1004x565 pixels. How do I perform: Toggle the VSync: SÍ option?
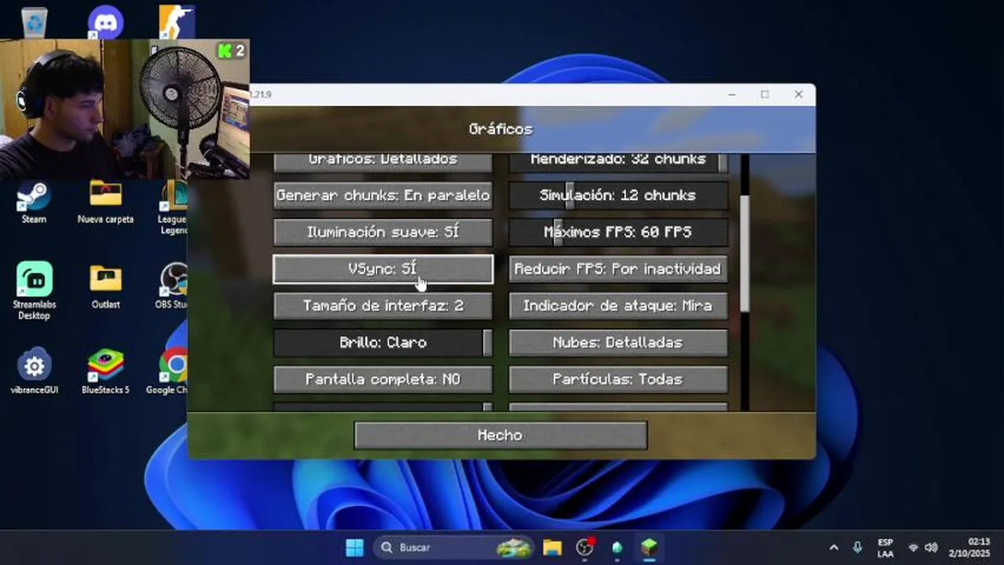383,269
